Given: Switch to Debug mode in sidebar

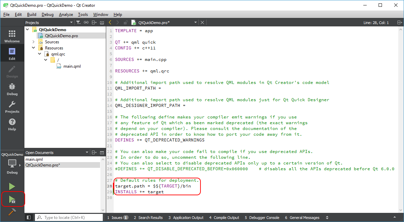Looking at the screenshot, I should tap(12, 89).
